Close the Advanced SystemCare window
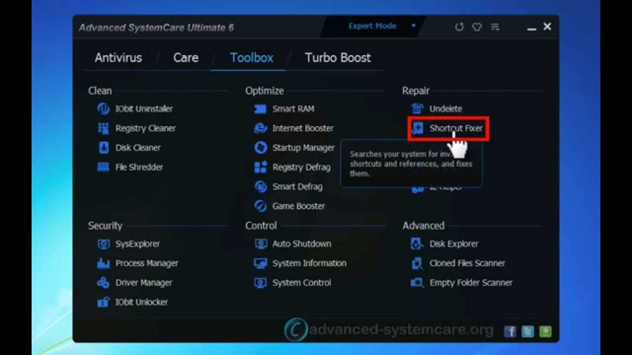Image resolution: width=632 pixels, height=355 pixels. 547,27
